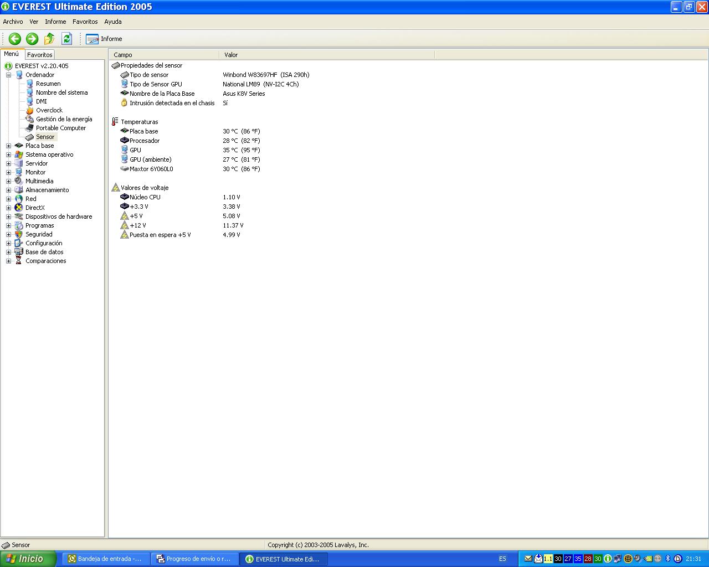Go up one level with the Up arrow icon
709x567 pixels.
tap(49, 39)
